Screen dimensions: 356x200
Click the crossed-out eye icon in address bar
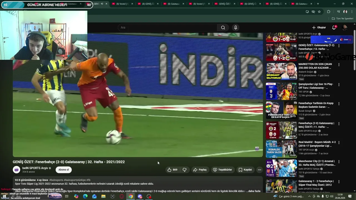[x=313, y=12]
